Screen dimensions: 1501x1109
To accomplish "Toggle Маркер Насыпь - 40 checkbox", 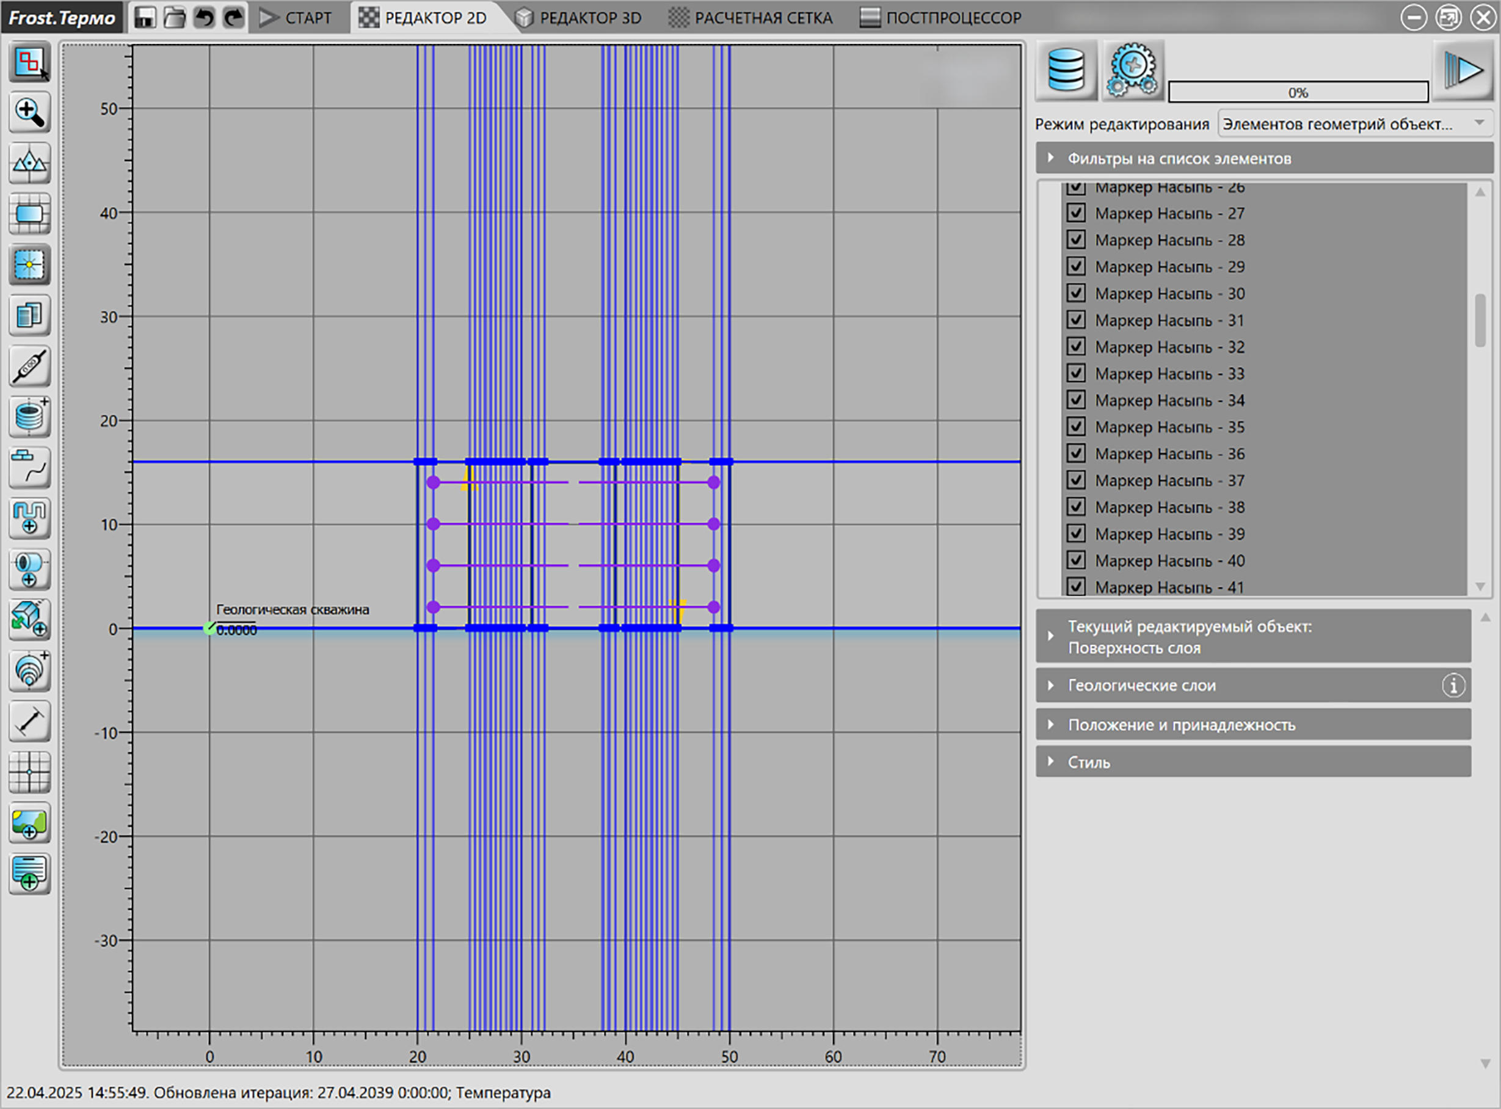I will pos(1076,561).
